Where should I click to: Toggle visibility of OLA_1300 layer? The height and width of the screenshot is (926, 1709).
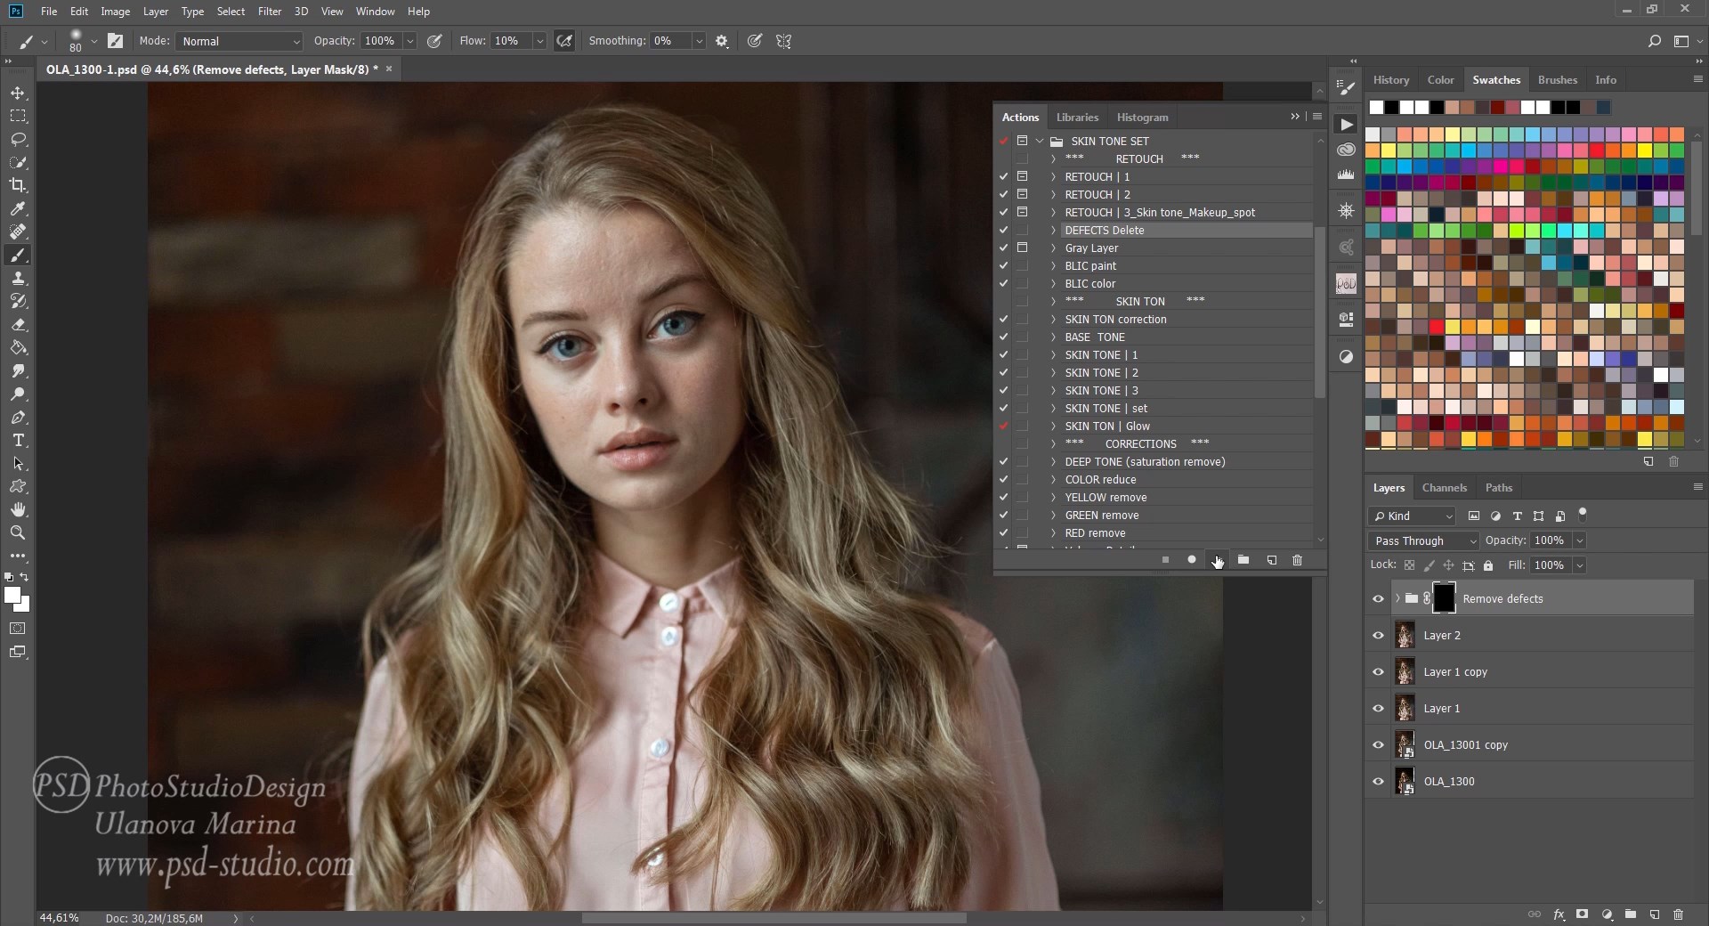(x=1378, y=782)
